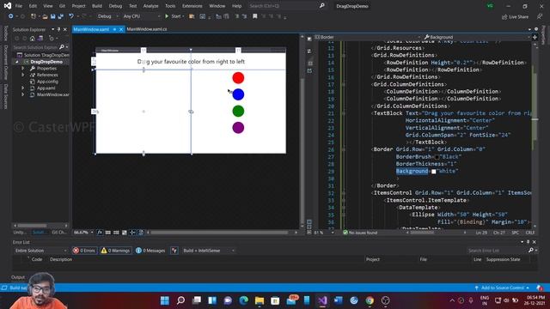Open Microsoft Edge from the taskbar
The width and height of the screenshot is (550, 309).
[244, 300]
